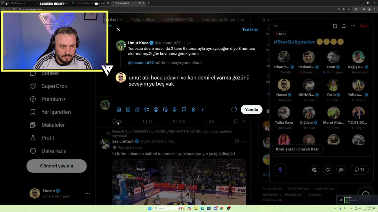
Task: Open @kocaumut32 mention link
Action: (141, 63)
